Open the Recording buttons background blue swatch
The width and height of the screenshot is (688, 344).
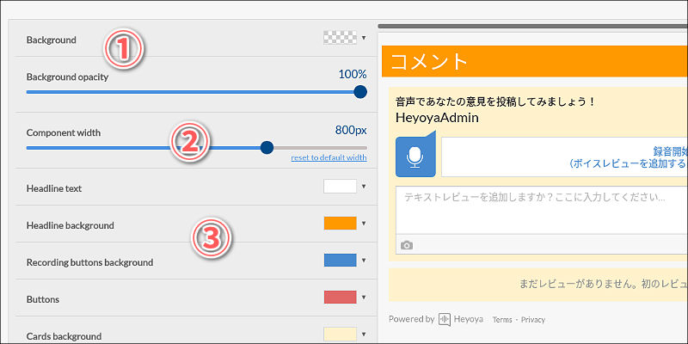tap(340, 261)
